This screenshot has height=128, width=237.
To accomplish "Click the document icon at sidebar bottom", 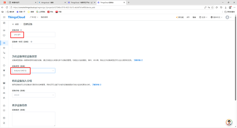I will coord(4,123).
